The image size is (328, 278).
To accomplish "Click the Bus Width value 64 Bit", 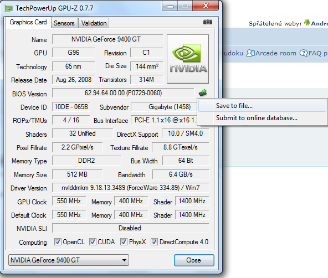I will (186, 161).
